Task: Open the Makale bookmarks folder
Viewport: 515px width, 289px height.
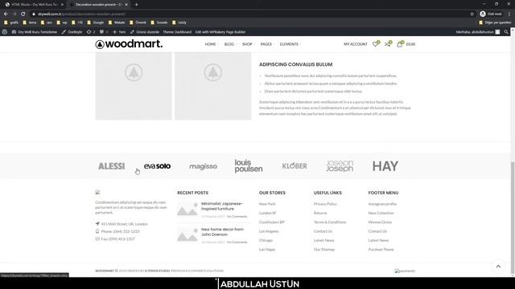Action: click(117, 22)
